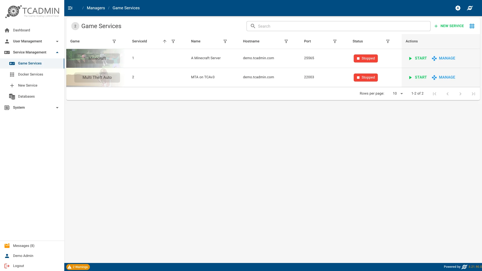The width and height of the screenshot is (482, 271).
Task: Filter the Game column
Action: [114, 41]
